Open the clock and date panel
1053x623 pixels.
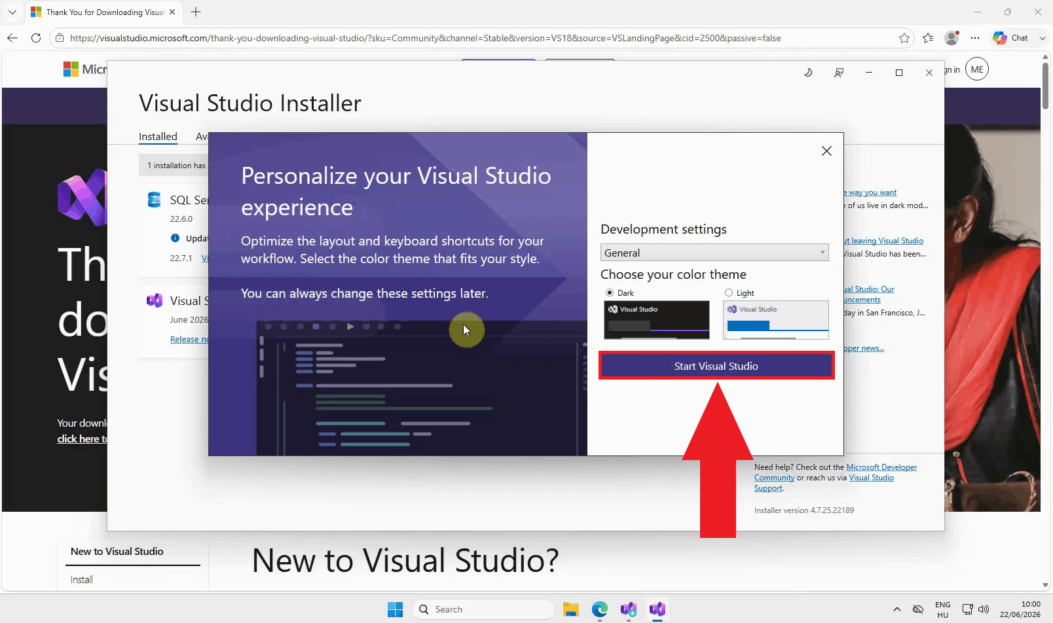1020,609
